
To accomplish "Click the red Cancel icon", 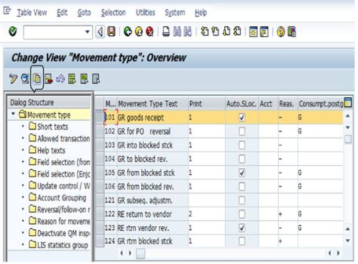I will point(150,32).
